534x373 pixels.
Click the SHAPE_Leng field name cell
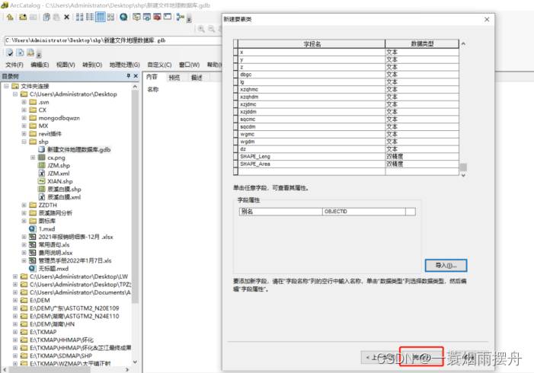click(312, 157)
